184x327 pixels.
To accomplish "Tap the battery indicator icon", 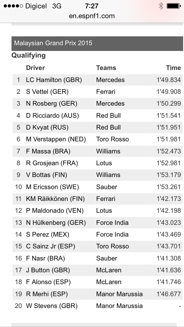I will coord(173,6).
